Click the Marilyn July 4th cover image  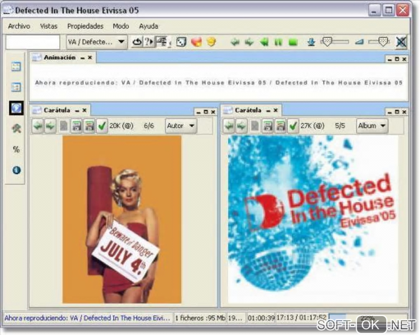point(122,219)
